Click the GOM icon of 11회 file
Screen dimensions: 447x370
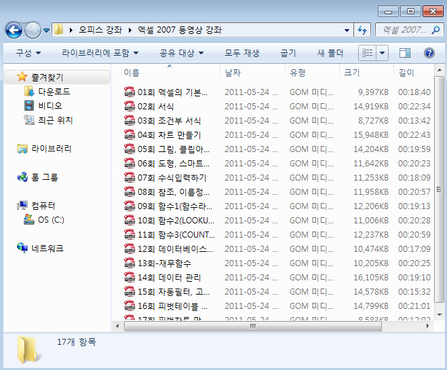click(x=130, y=234)
